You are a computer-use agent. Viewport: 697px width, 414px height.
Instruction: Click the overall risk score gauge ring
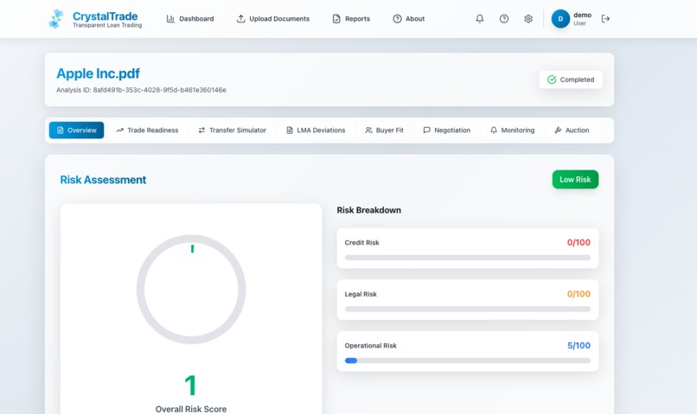[x=191, y=290]
